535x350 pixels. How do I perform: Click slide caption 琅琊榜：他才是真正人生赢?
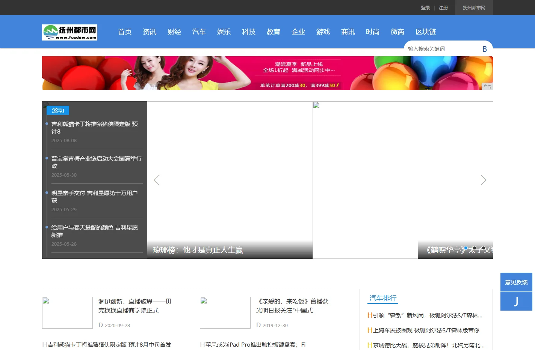click(198, 250)
